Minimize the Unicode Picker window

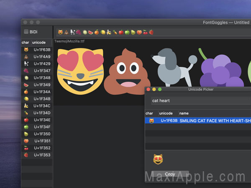click(x=154, y=89)
